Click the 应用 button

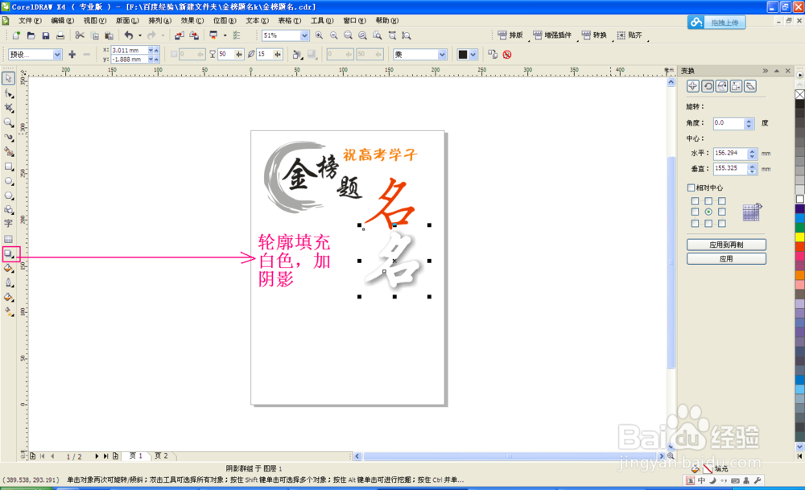click(x=726, y=258)
